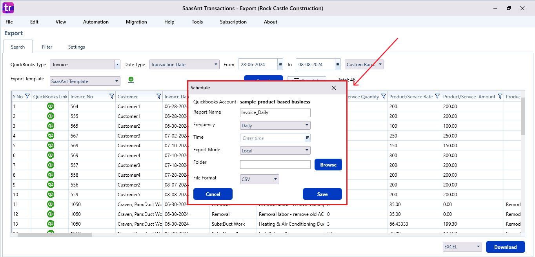Image resolution: width=535 pixels, height=257 pixels.
Task: Click the table horizontal scrollbar thumb
Action: click(x=55, y=235)
